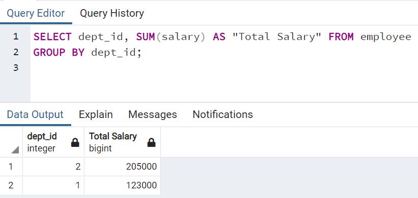Open the Messages tab

tap(153, 114)
